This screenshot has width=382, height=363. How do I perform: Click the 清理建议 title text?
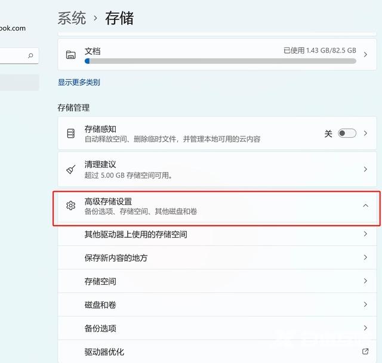point(100,164)
